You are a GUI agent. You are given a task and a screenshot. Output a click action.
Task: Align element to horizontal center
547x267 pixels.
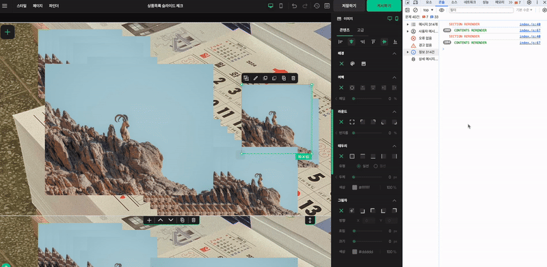[351, 42]
